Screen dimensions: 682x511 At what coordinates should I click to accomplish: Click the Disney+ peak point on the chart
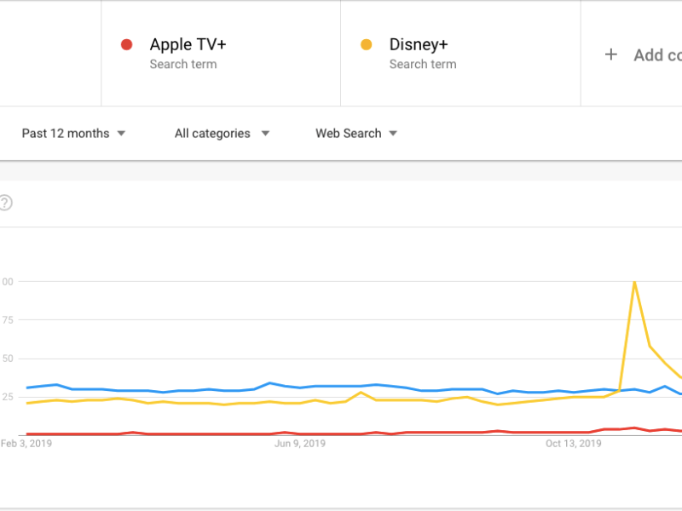click(x=635, y=281)
